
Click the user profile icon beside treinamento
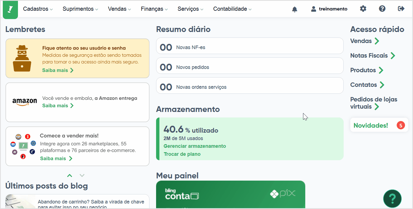(x=314, y=9)
